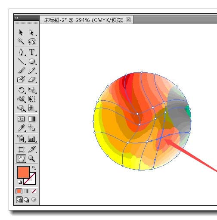Select the Rotate tool
The image size is (217, 220).
21,90
